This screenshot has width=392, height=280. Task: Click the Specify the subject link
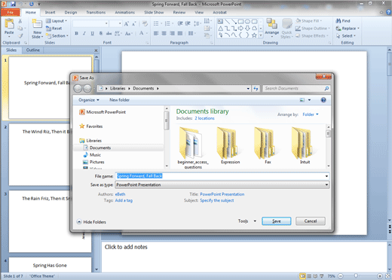(x=217, y=200)
